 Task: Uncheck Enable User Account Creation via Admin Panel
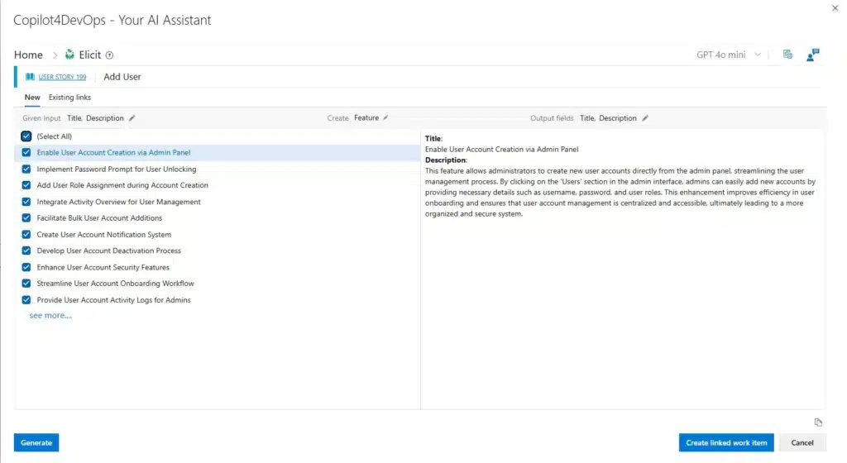(26, 153)
